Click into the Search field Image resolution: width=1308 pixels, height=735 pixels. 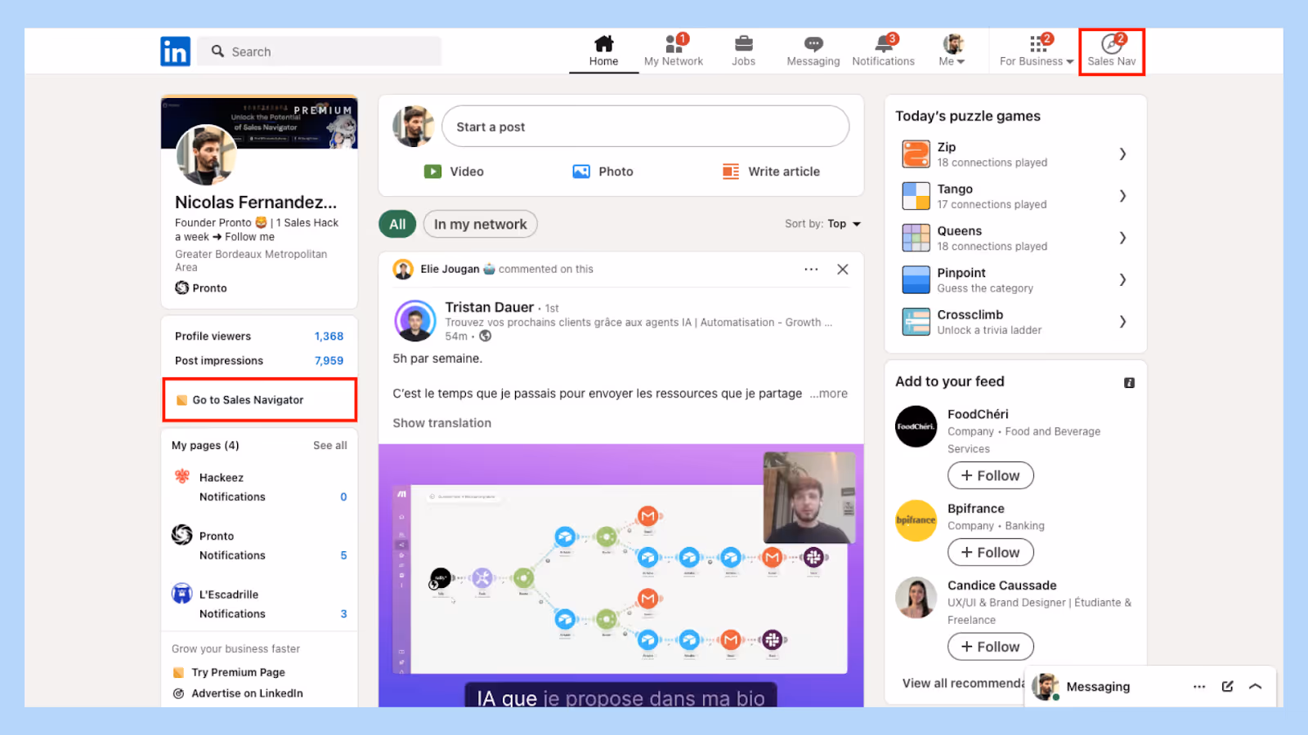point(320,51)
